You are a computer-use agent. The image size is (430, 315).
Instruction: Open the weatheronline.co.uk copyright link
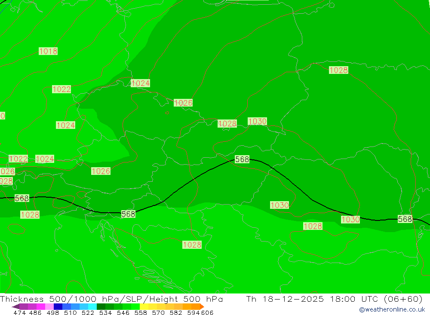(x=392, y=309)
